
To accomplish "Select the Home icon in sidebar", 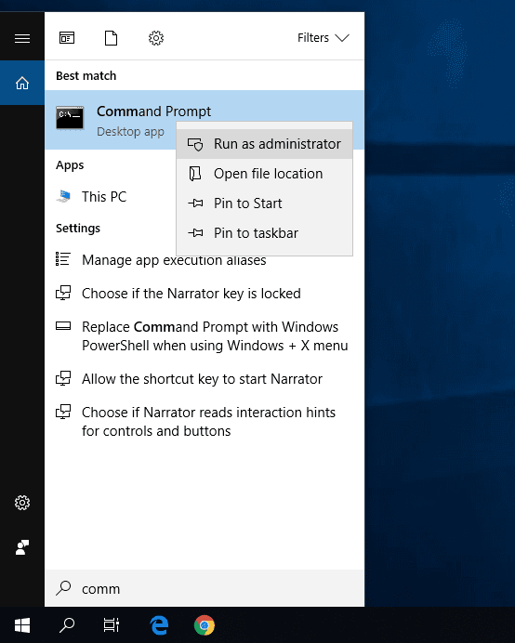I will [x=22, y=83].
